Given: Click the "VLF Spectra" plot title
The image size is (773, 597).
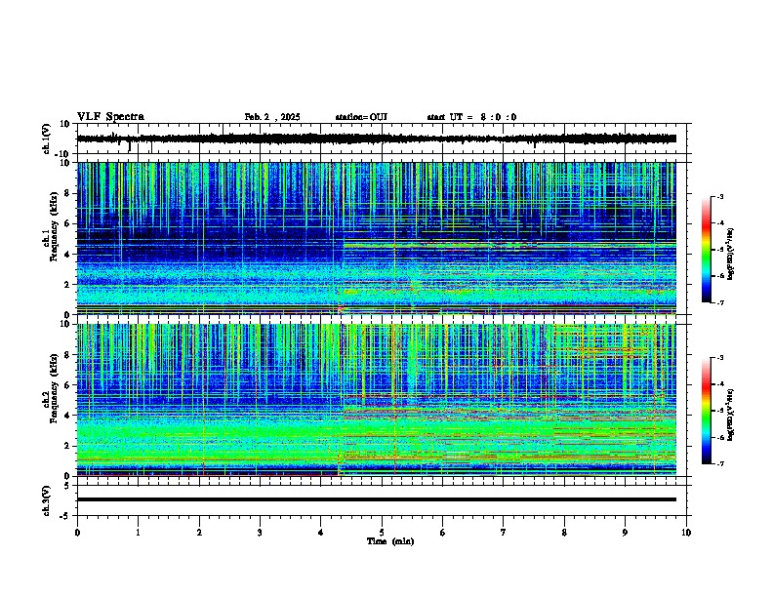Looking at the screenshot, I should (110, 117).
